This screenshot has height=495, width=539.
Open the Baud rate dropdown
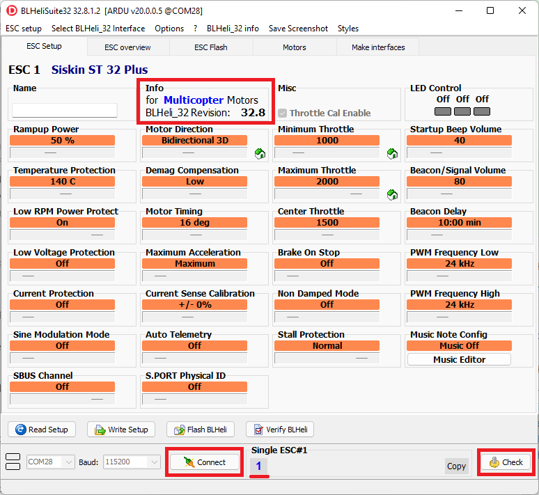[x=155, y=462]
